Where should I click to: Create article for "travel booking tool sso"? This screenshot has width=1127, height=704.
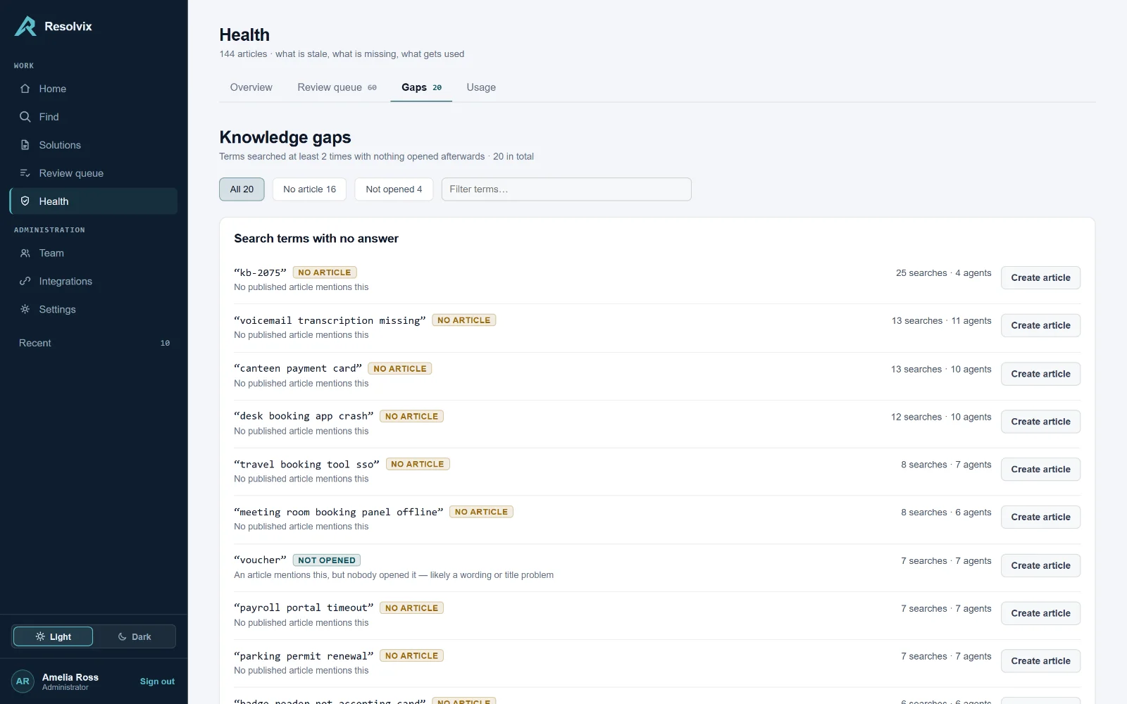(x=1040, y=470)
